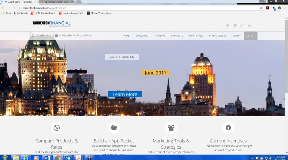Image resolution: width=288 pixels, height=160 pixels.
Task: Open Adobe Reader from taskbar
Action: tap(79, 158)
